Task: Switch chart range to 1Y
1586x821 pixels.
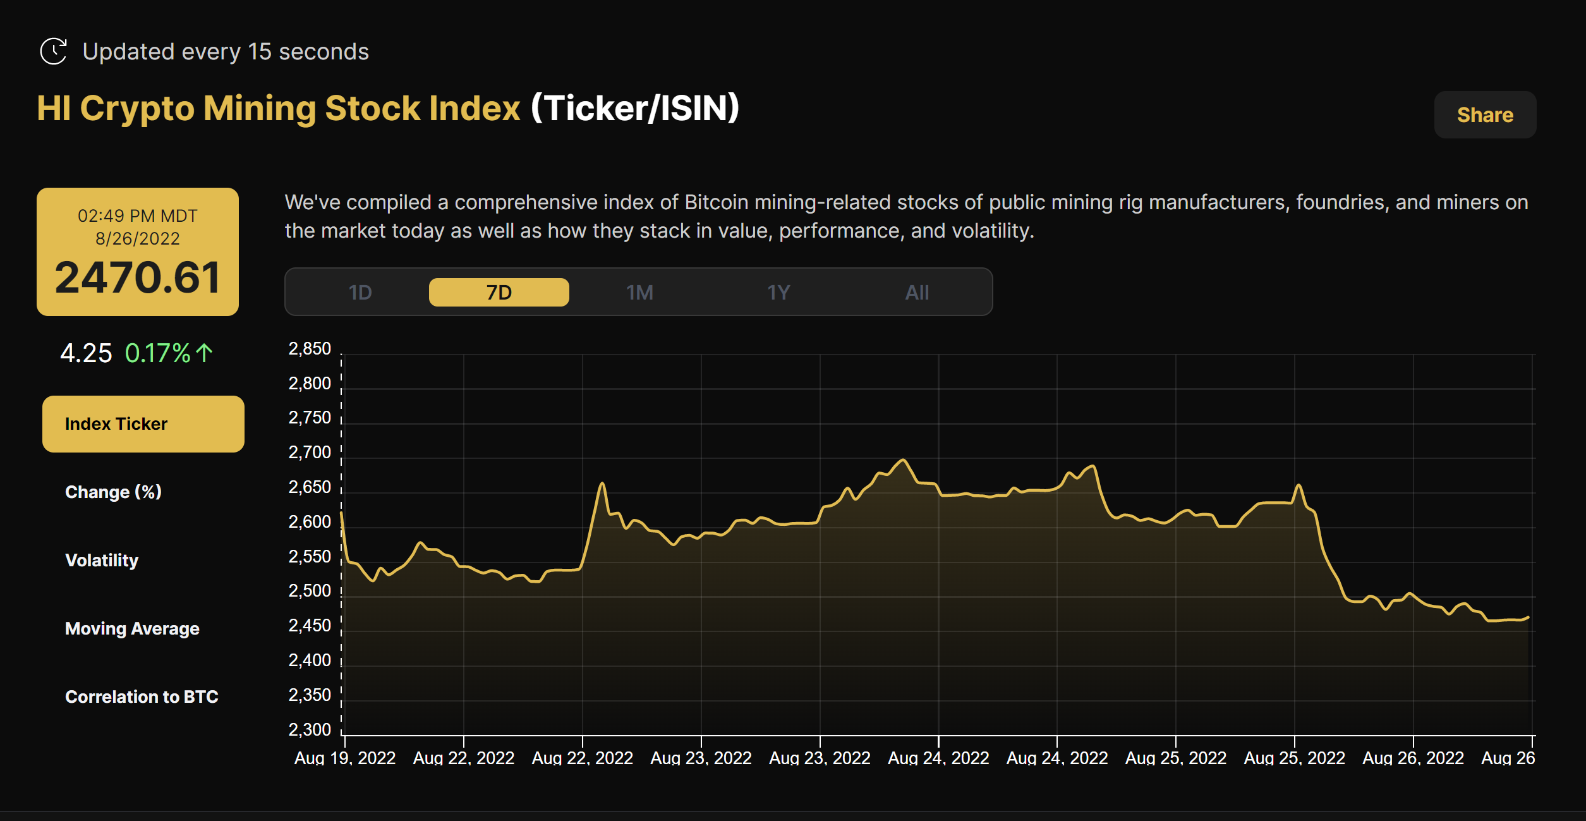Action: [x=778, y=292]
